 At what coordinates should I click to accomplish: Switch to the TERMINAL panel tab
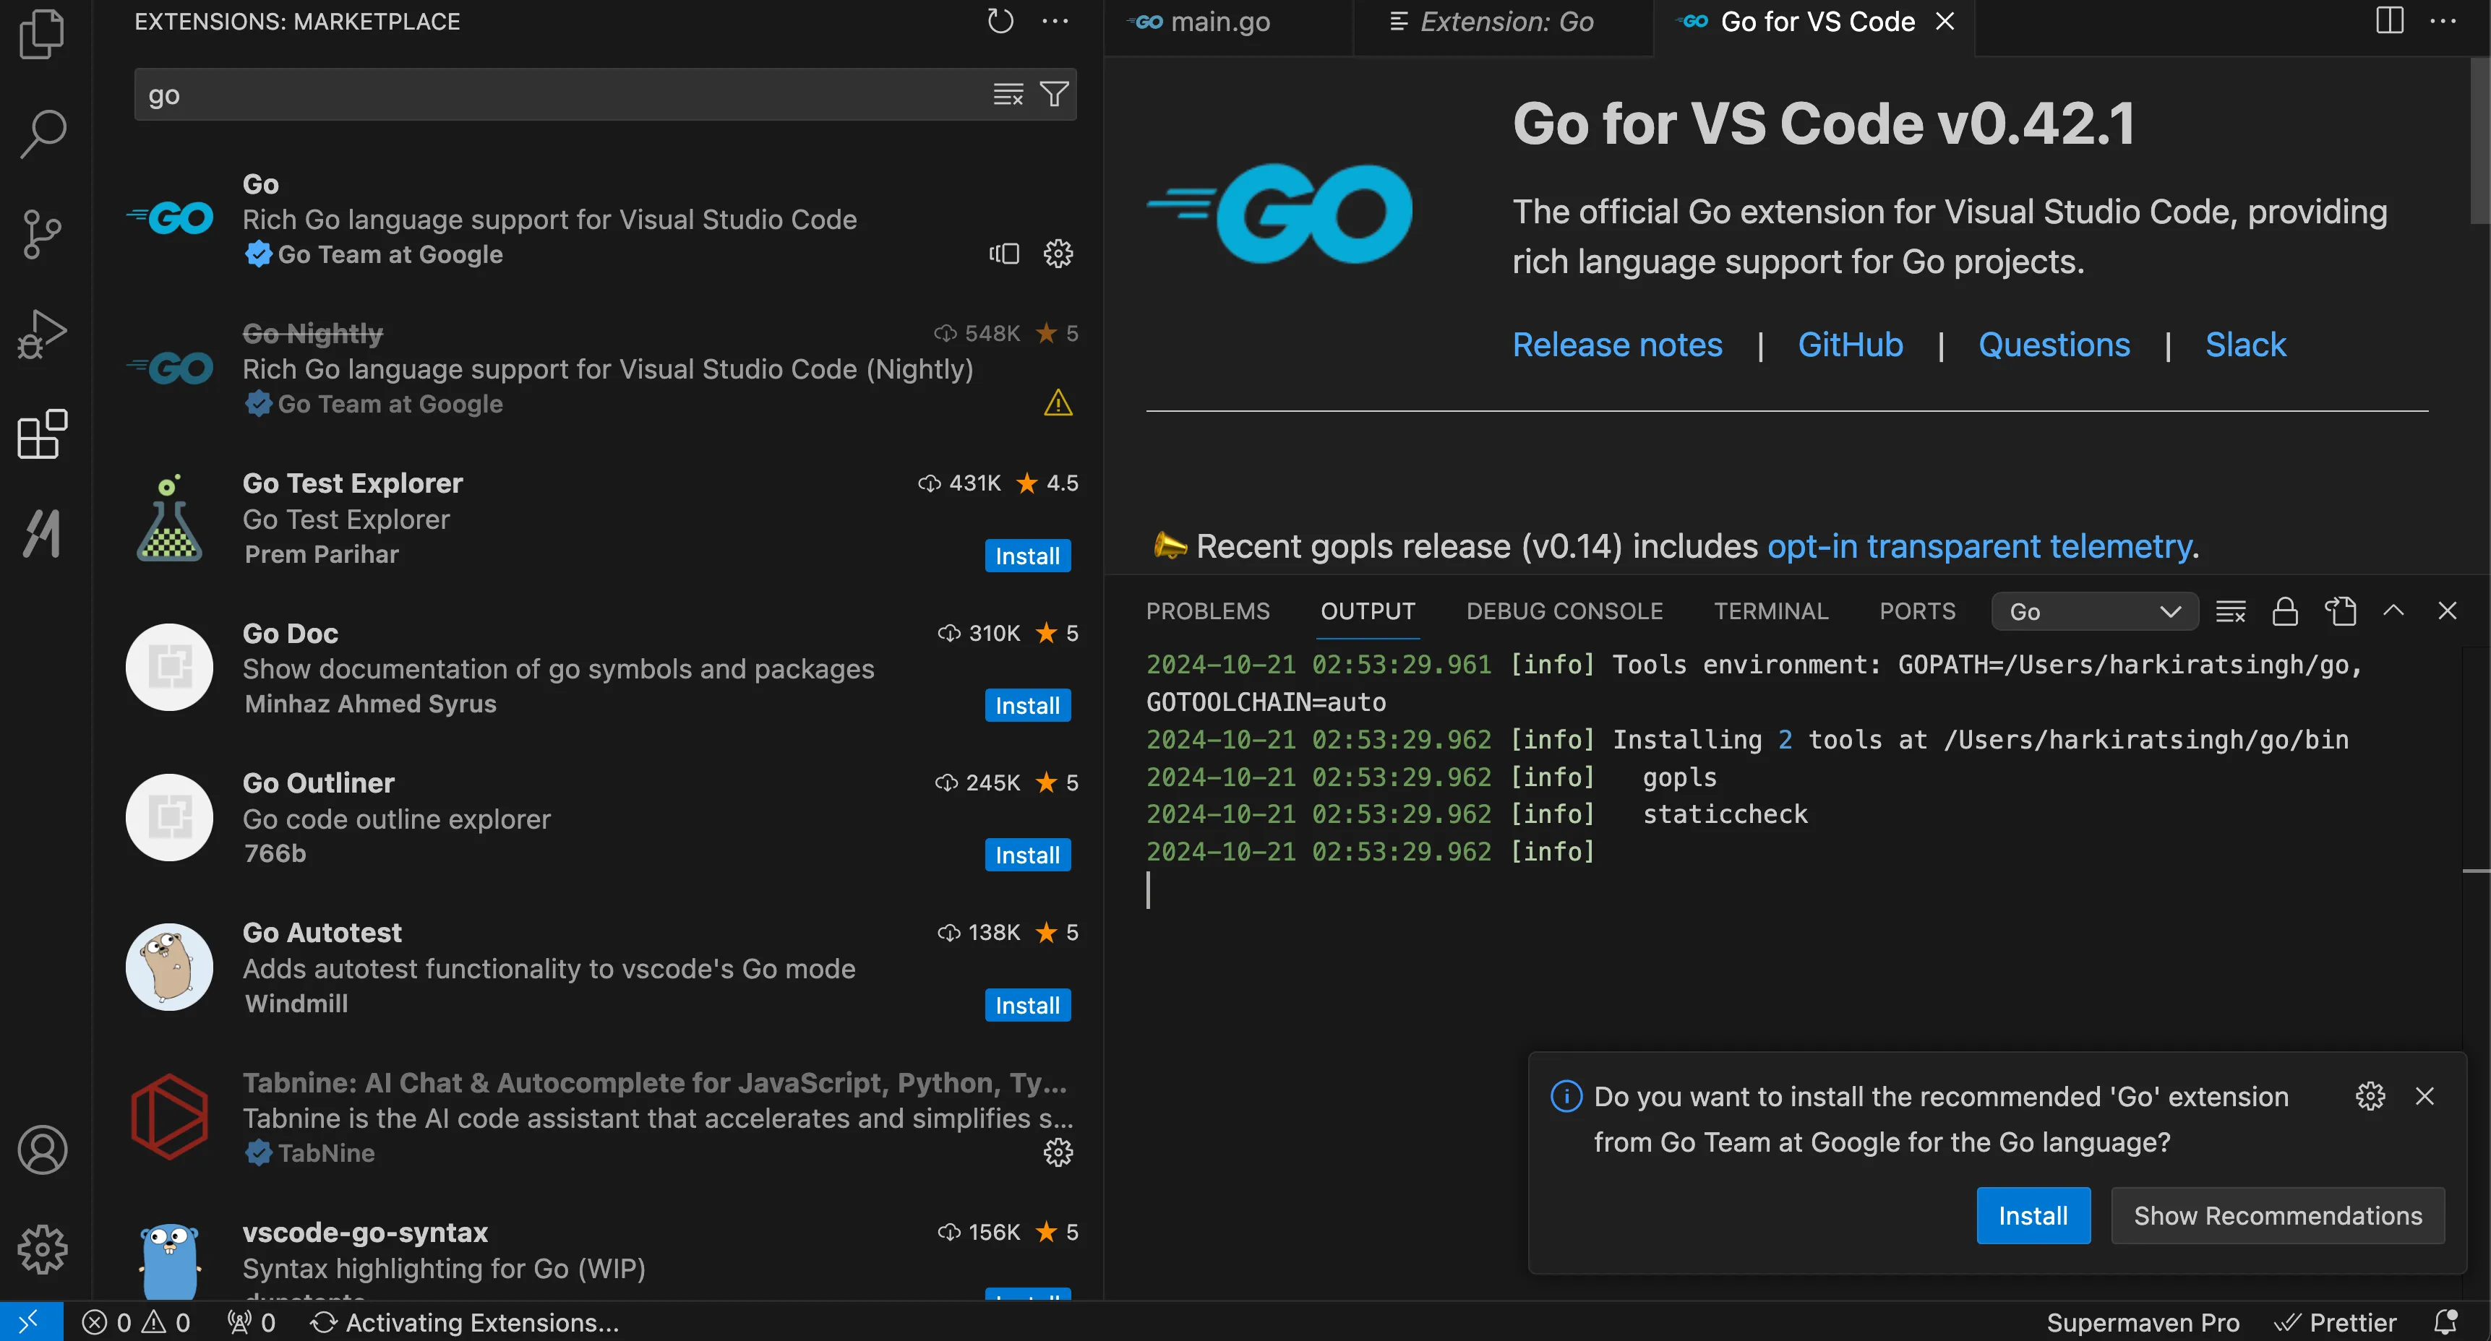click(x=1770, y=610)
